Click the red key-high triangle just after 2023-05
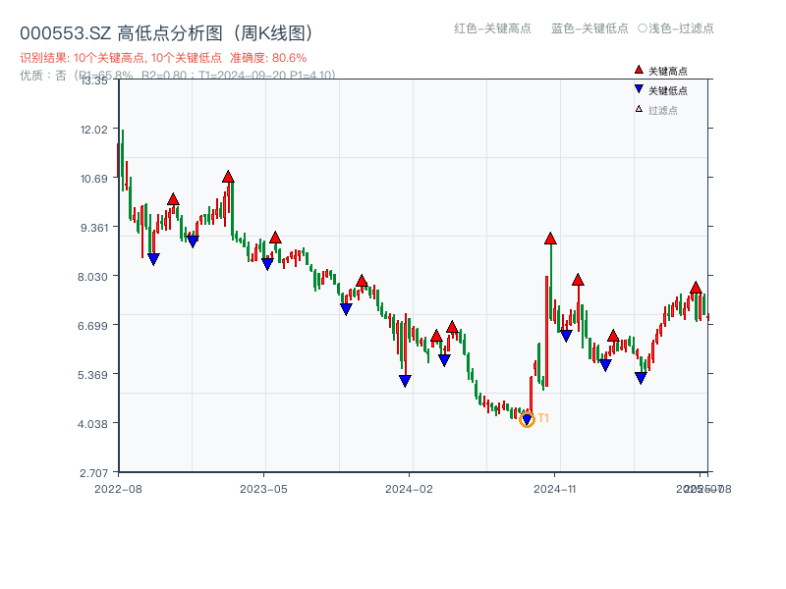The width and height of the screenshot is (786, 589). [275, 238]
